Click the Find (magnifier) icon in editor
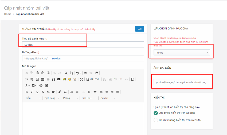Screen dimensions: 227x135 66,73
